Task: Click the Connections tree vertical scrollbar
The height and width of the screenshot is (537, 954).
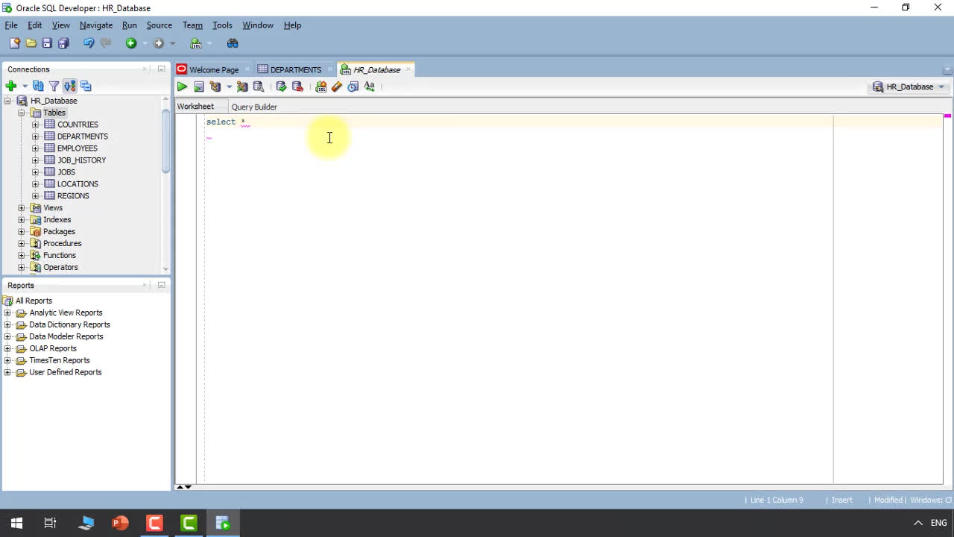Action: pyautogui.click(x=165, y=140)
